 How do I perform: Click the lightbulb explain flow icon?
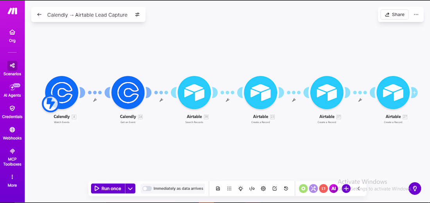[x=240, y=189]
